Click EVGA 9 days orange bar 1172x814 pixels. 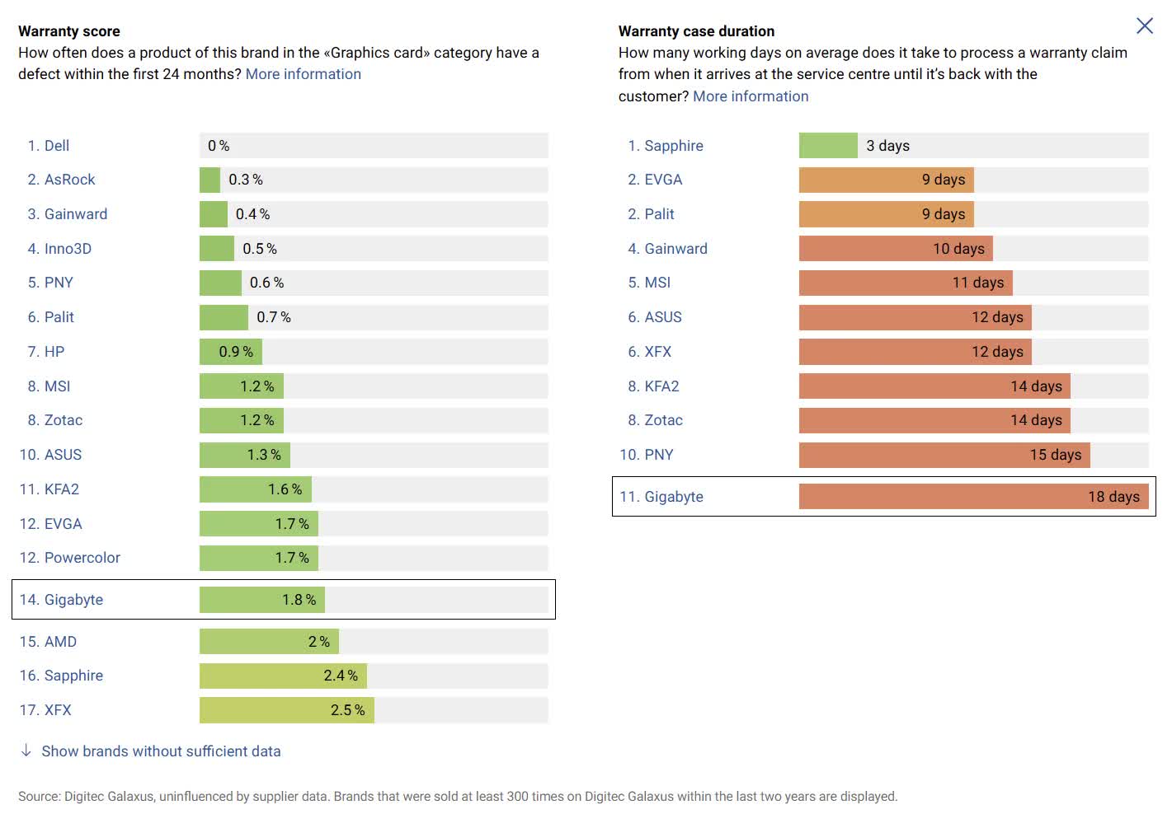pos(887,180)
